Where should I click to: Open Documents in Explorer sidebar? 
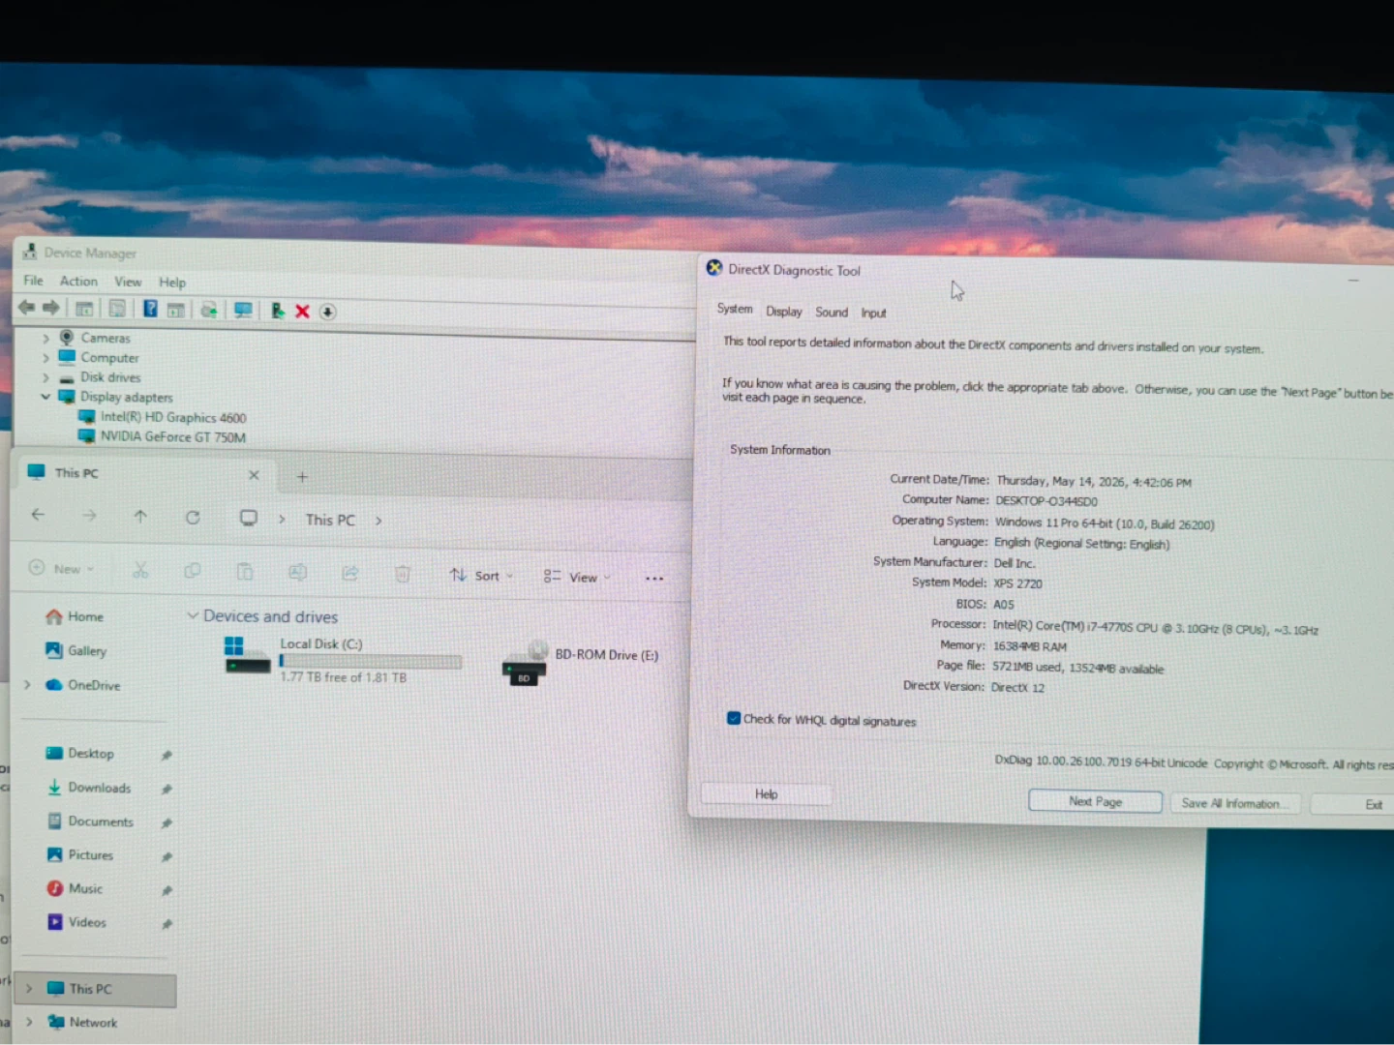click(x=90, y=821)
